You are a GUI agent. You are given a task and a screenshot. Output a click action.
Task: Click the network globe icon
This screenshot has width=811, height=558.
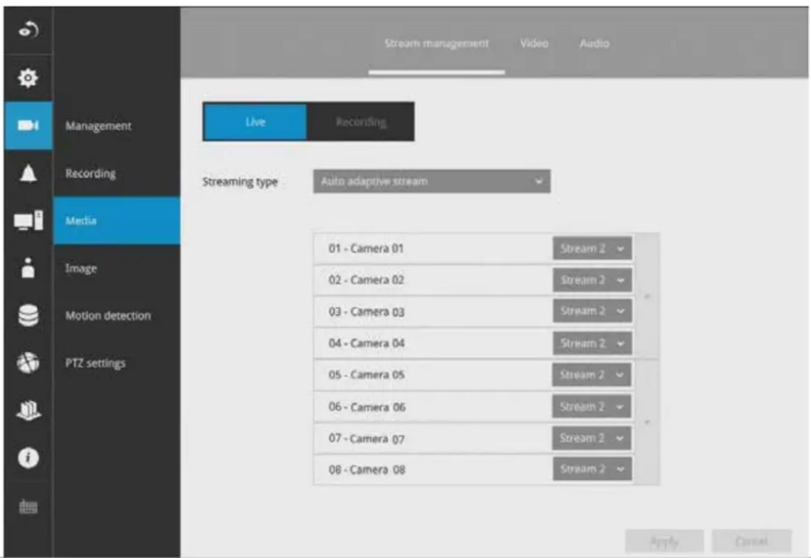point(28,363)
